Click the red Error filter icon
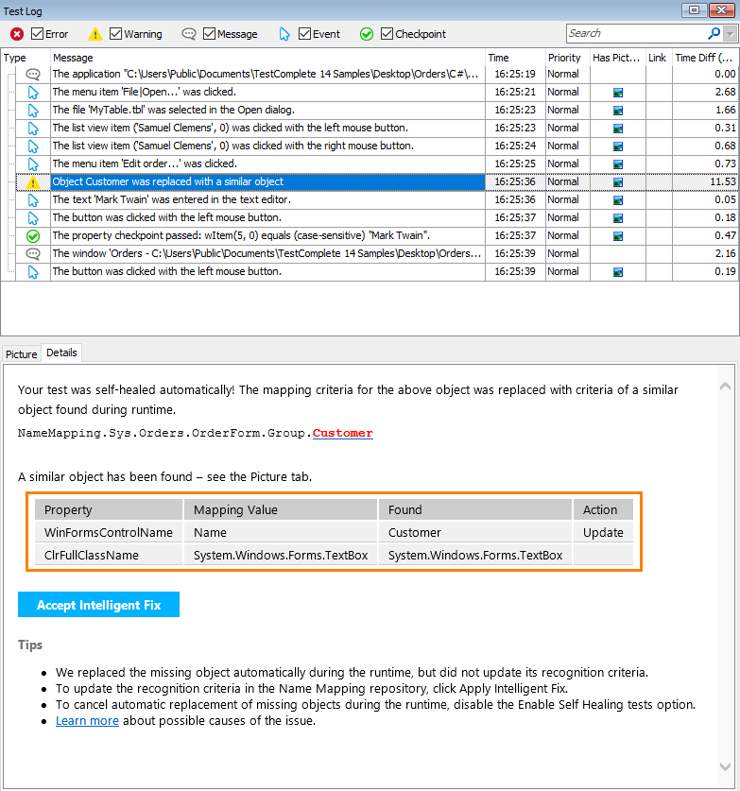 pos(17,34)
